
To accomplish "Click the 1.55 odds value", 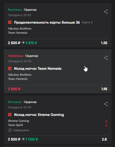I will [x=104, y=43].
